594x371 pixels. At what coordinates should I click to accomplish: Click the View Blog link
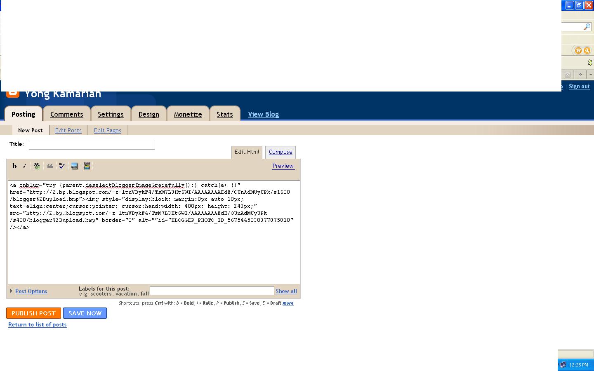coord(264,114)
